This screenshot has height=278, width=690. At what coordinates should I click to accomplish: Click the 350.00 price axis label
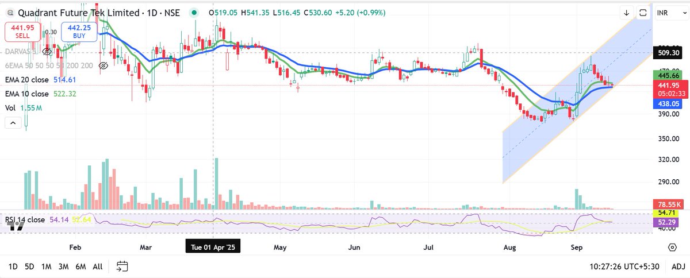click(x=668, y=138)
